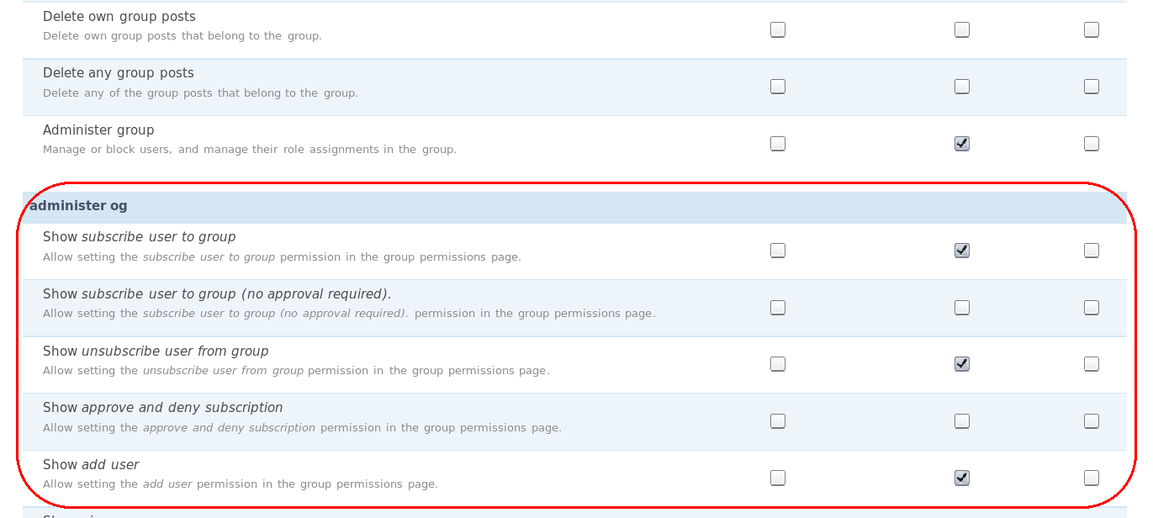Viewport: 1153px width, 518px height.
Task: Enable first checkbox for Delete own group posts
Action: pos(777,29)
